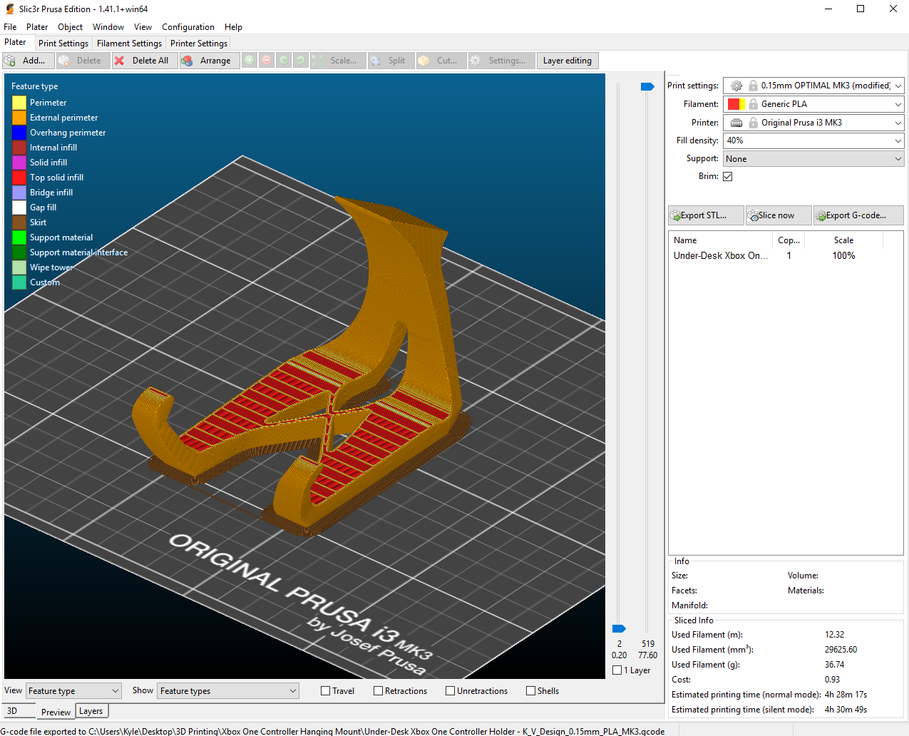909x736 pixels.
Task: Enable the Travel moves checkbox
Action: coord(326,691)
